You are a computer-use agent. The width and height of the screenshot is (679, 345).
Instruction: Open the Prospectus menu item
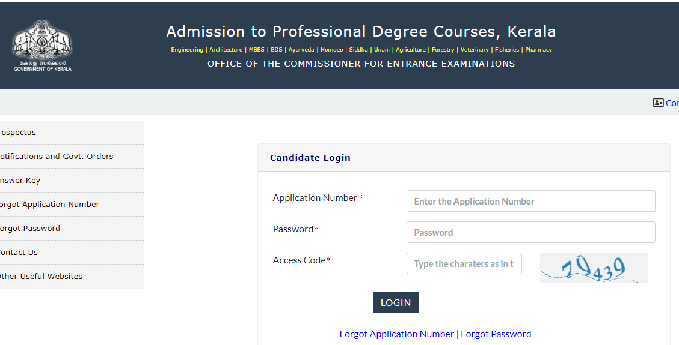(18, 133)
